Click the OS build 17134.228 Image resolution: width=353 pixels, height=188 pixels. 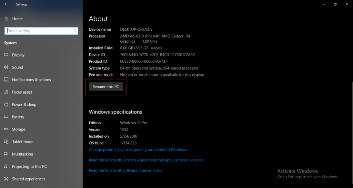pos(128,143)
